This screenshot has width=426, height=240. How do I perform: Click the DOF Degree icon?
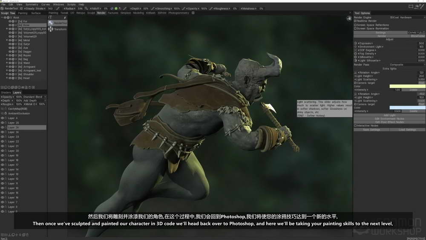(x=355, y=50)
